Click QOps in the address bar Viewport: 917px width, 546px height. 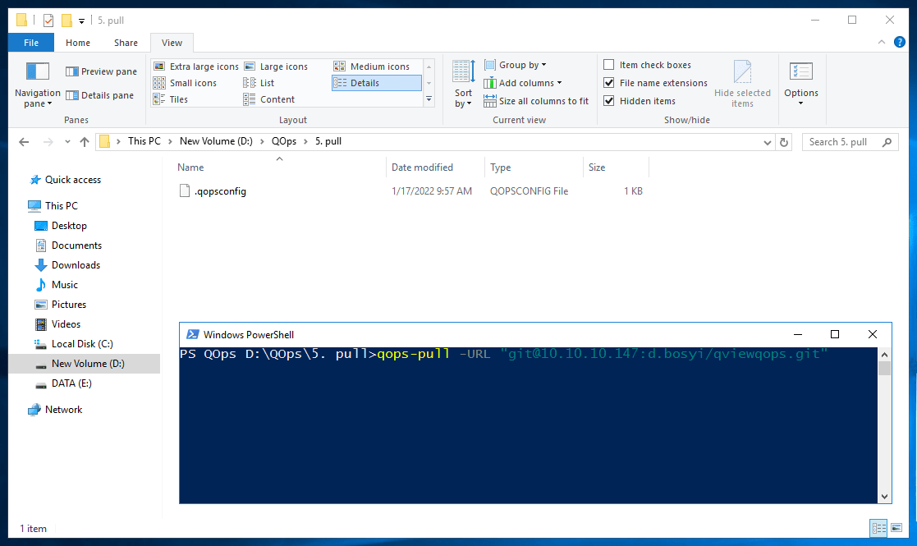click(x=284, y=141)
